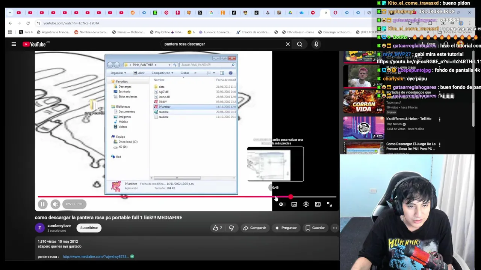Expand the description at "1,810 vistas 10 may 2012"
The height and width of the screenshot is (270, 481).
[x=58, y=242]
